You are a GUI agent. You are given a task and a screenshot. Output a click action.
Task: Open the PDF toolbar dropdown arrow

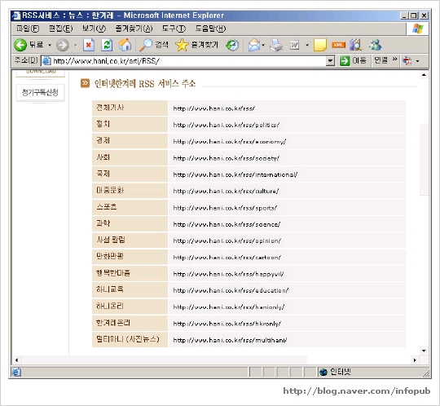click(417, 61)
